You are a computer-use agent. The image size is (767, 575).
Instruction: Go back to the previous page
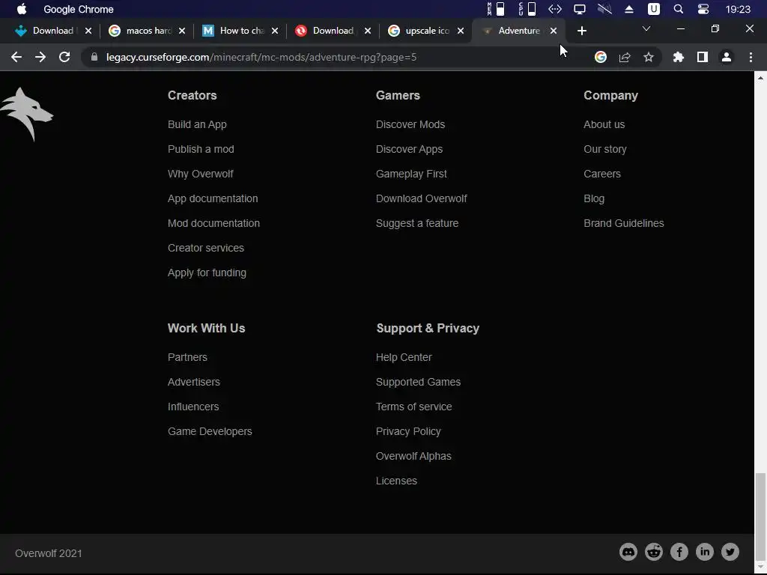16,57
